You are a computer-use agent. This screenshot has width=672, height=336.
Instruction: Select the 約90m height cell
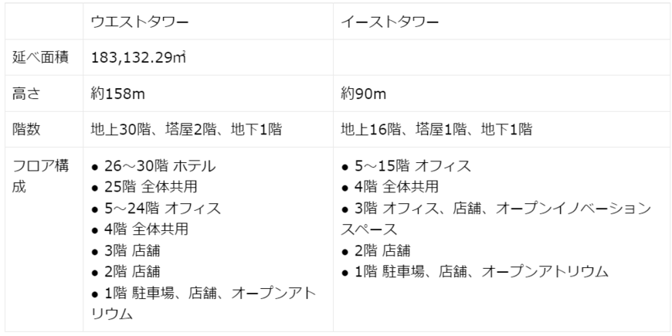364,94
